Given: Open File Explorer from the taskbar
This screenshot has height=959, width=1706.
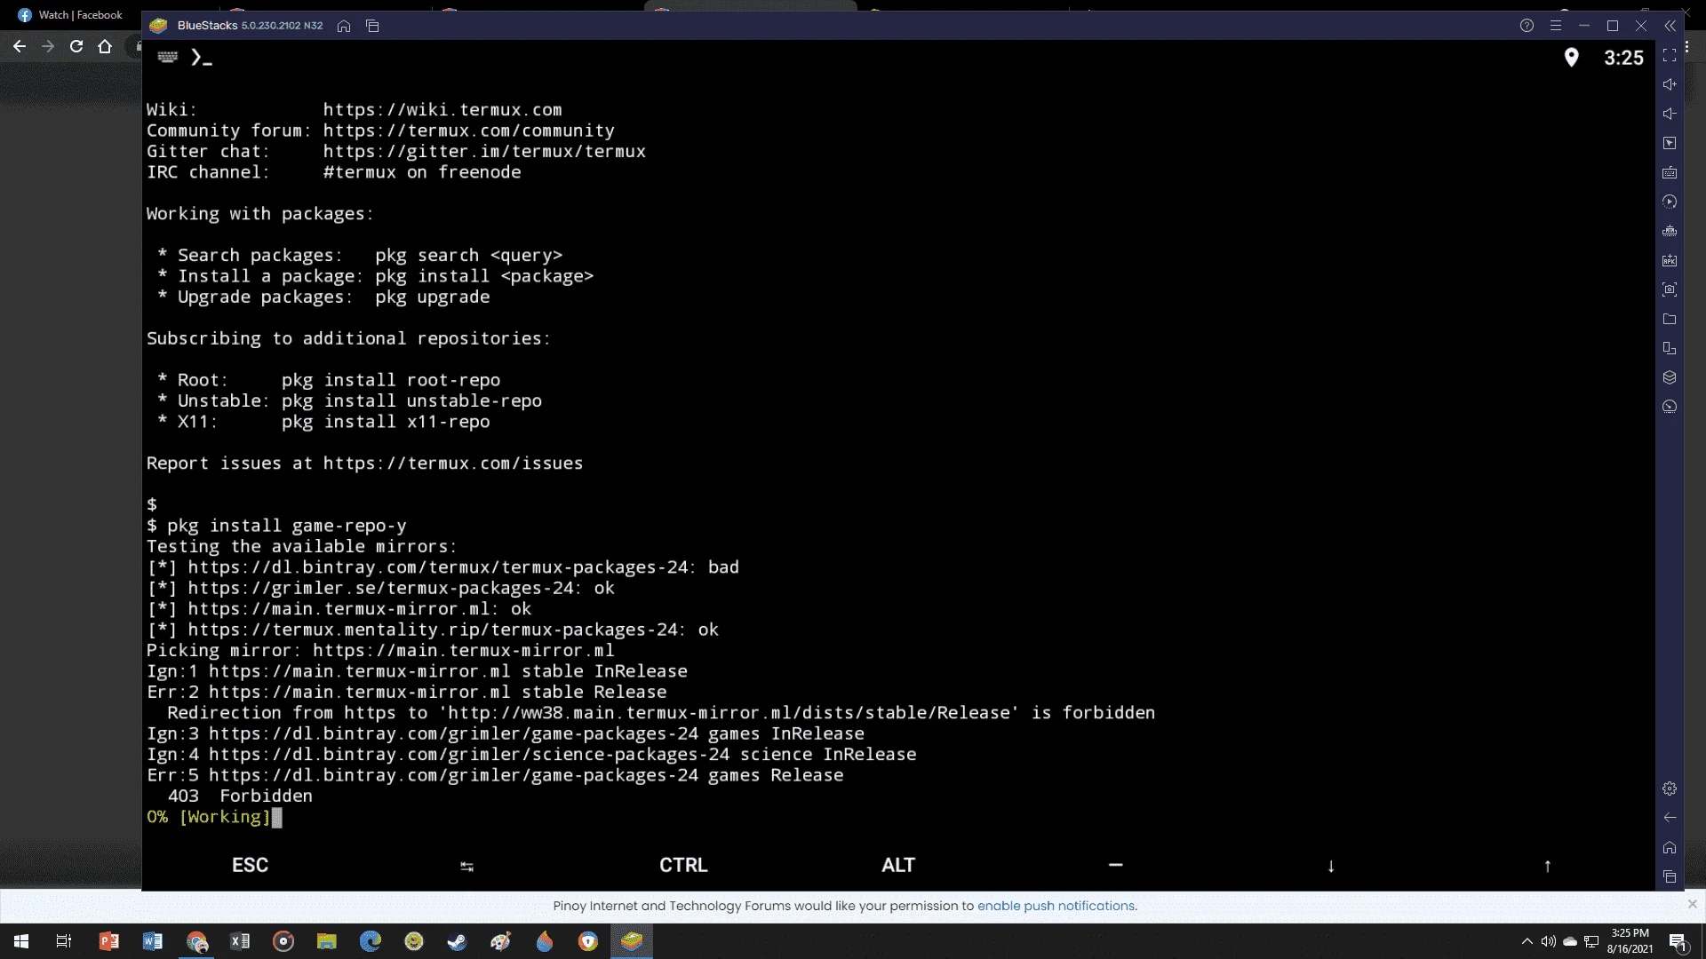Looking at the screenshot, I should click(326, 941).
